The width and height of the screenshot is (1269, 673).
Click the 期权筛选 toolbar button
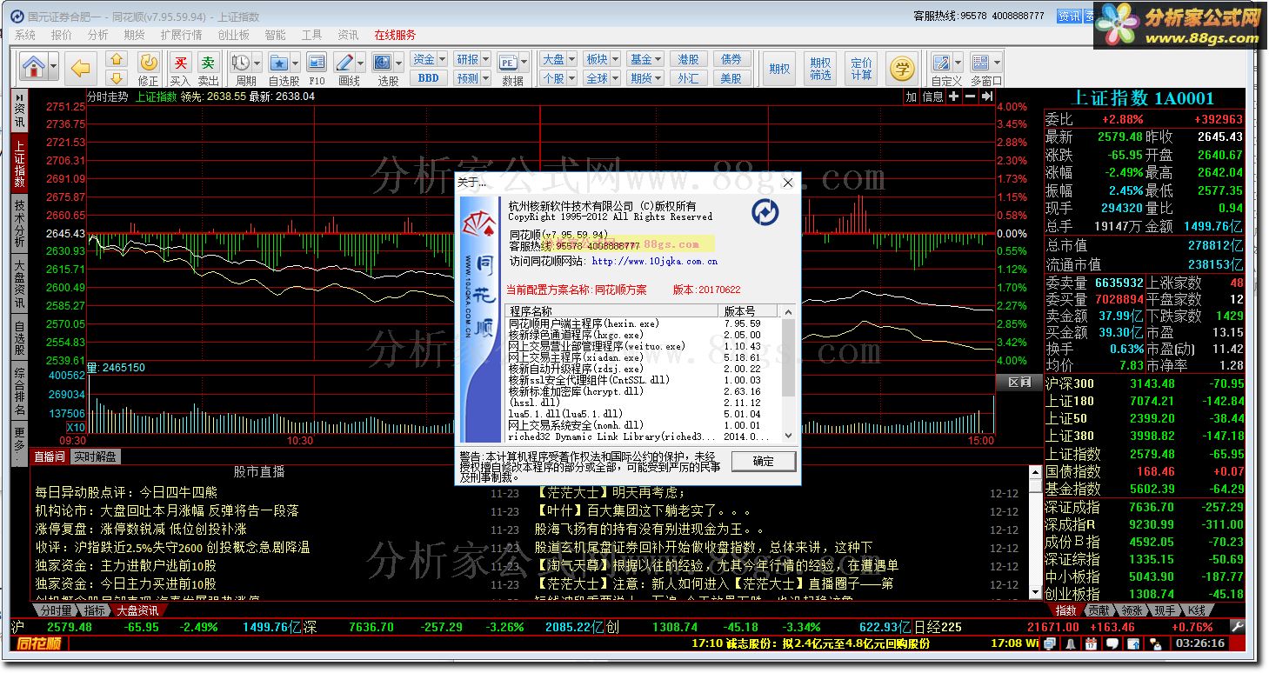820,69
